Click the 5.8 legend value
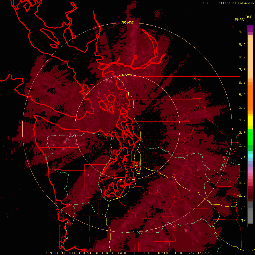Viewport: 255px width, 255px height. coord(242,95)
